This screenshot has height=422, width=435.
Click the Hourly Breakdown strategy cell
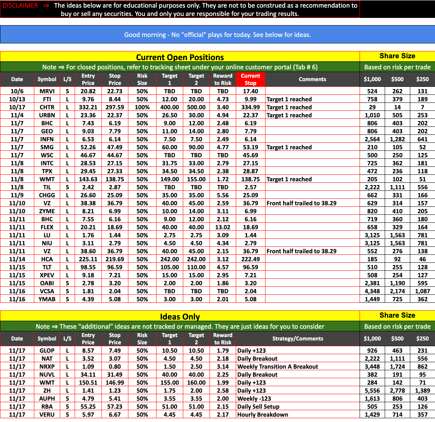click(262, 415)
